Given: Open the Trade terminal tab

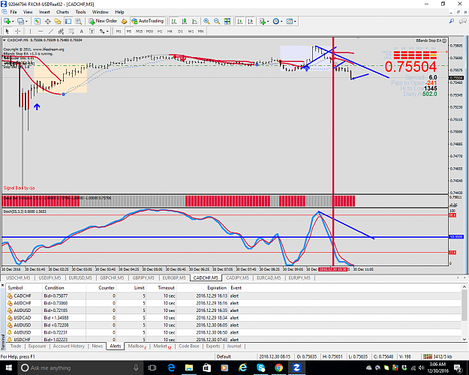Looking at the screenshot, I should (x=16, y=346).
